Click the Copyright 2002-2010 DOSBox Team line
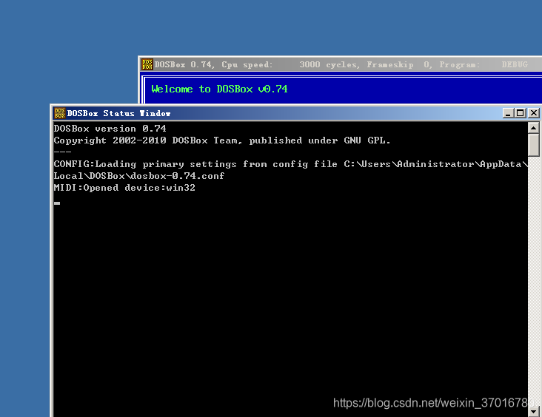 click(x=222, y=140)
